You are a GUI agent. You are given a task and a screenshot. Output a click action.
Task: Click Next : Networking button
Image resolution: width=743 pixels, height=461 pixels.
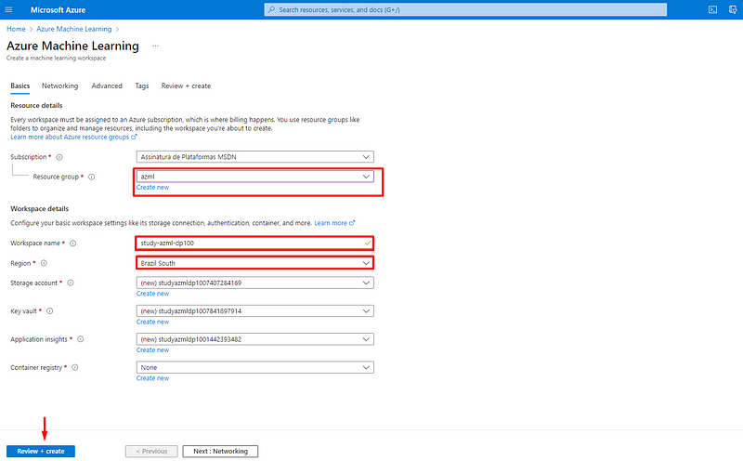click(220, 451)
